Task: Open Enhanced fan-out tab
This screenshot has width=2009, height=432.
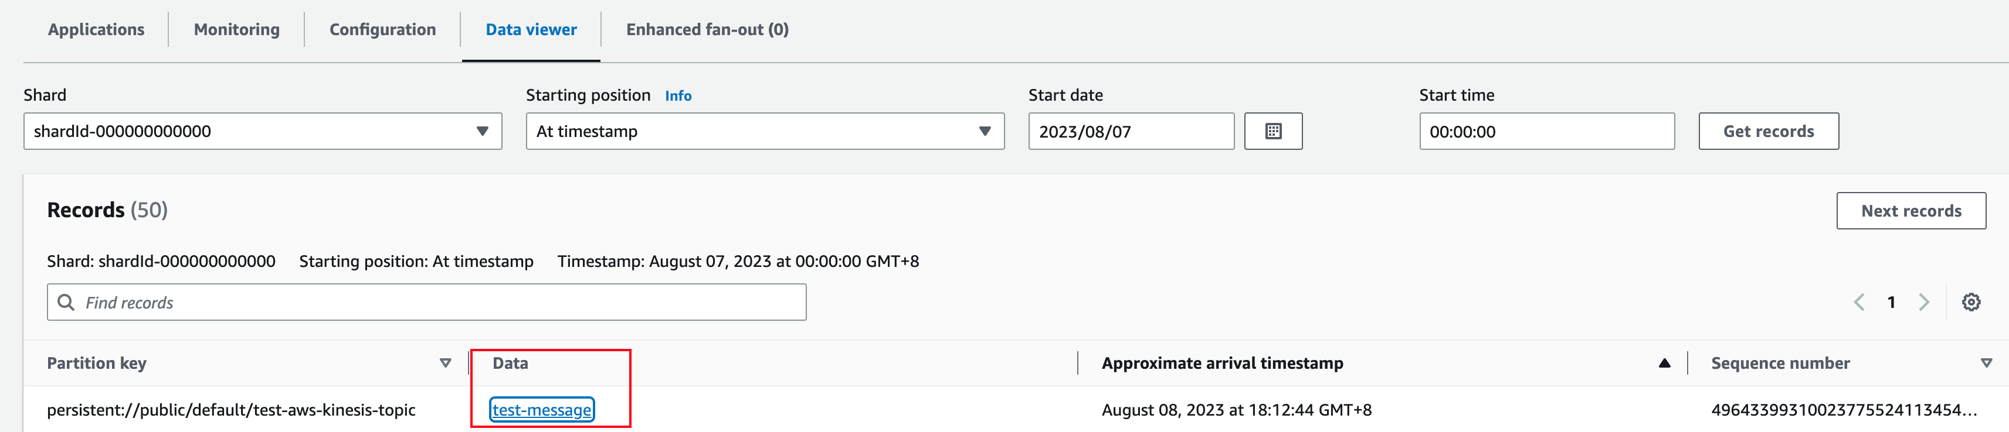Action: click(x=707, y=30)
